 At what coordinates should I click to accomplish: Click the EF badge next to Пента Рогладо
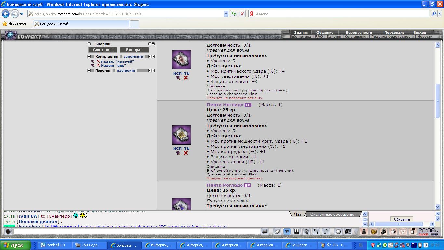(x=247, y=185)
